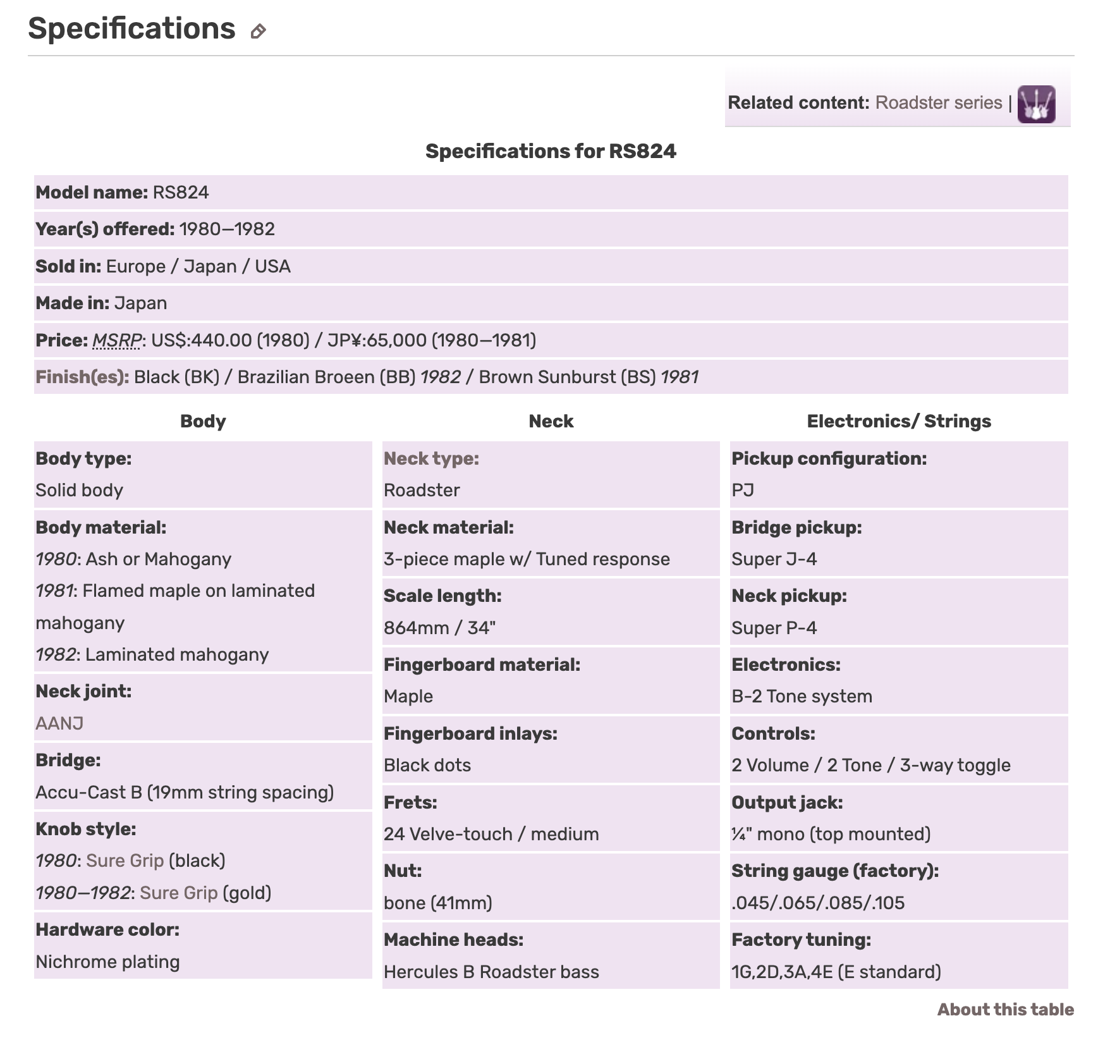Viewport: 1110px width, 1047px height.
Task: Click the edit pencil icon beside Specifications
Action: (x=258, y=31)
